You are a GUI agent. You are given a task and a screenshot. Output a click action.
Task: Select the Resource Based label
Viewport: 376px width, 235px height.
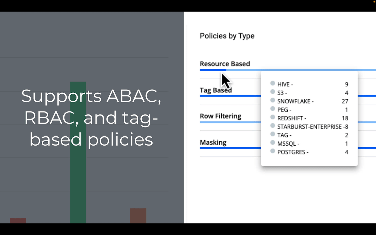point(225,64)
